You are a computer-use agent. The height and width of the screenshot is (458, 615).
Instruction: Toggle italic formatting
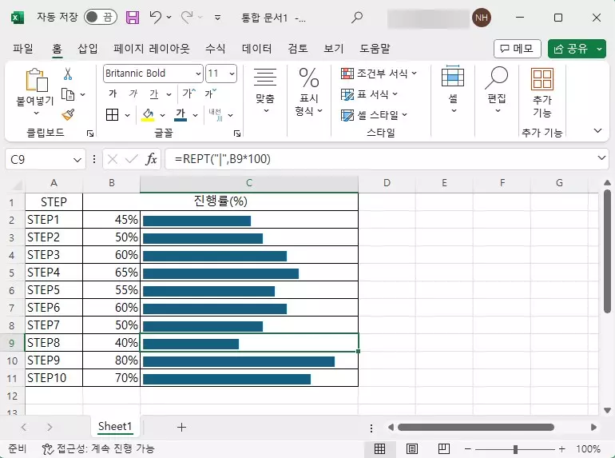pos(133,94)
